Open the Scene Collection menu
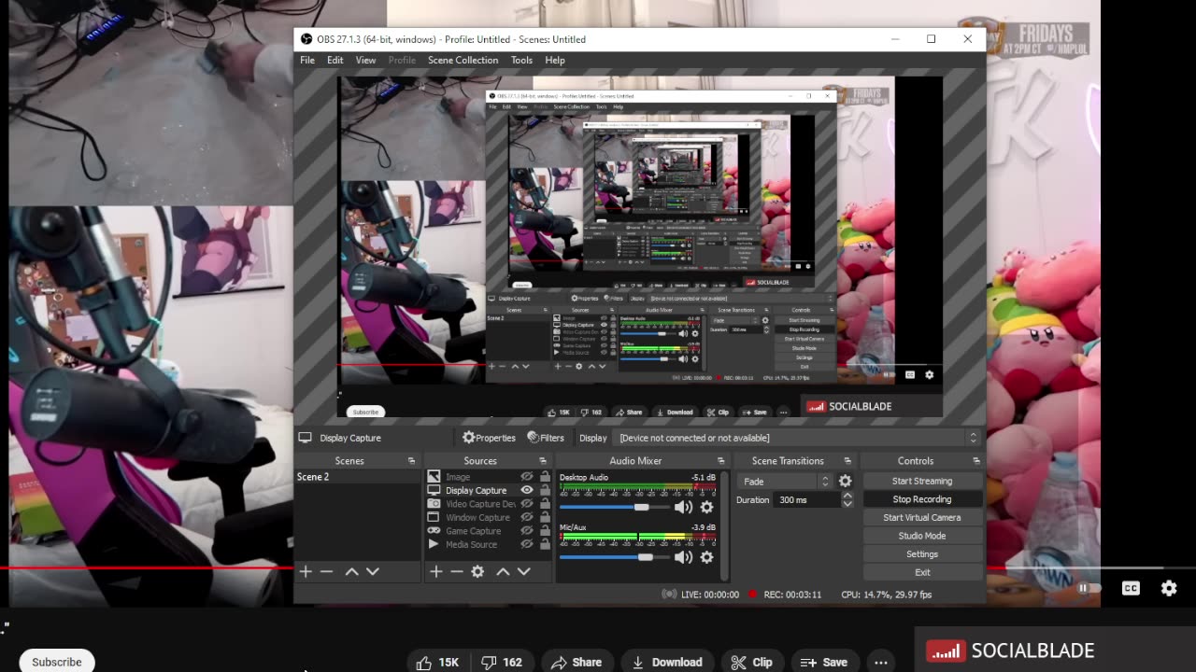The height and width of the screenshot is (672, 1196). [x=463, y=60]
